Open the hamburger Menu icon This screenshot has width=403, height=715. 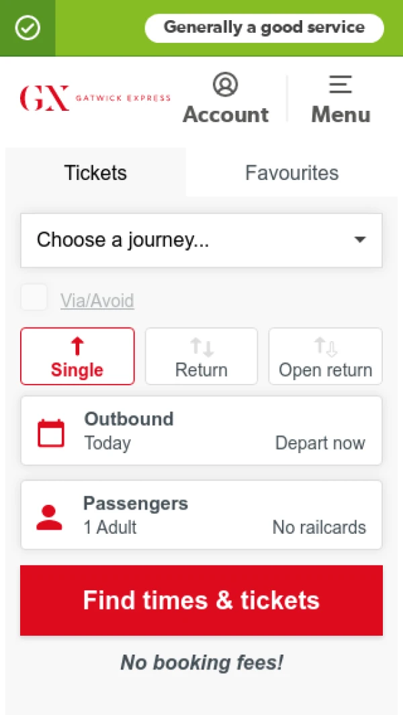[x=341, y=85]
